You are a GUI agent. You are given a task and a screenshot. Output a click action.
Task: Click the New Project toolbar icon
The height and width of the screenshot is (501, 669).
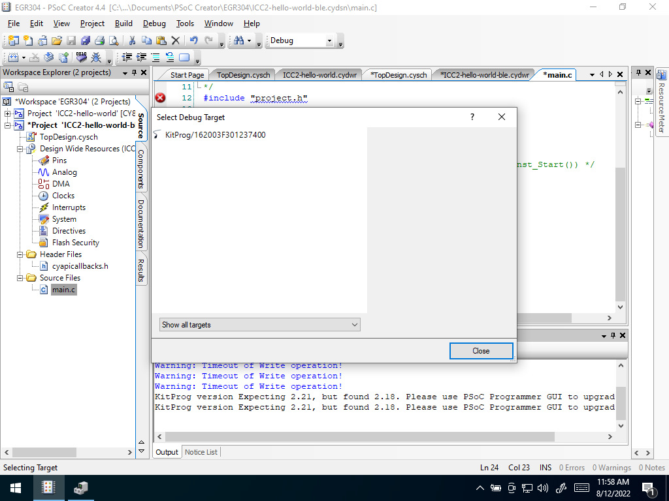(13, 40)
